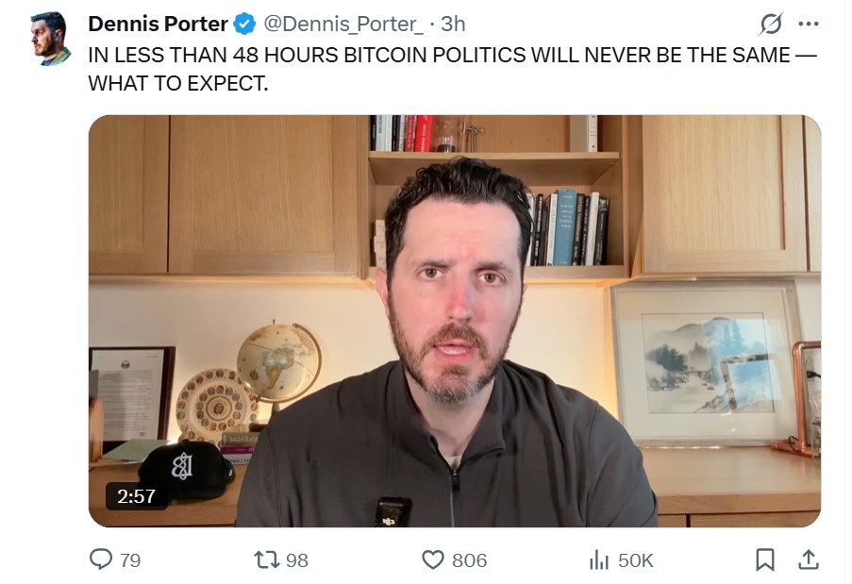Click the 50K views count
The width and height of the screenshot is (852, 584).
point(636,560)
